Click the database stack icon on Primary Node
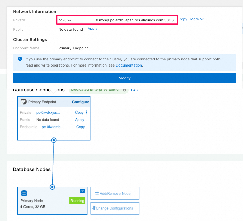This screenshot has height=221, width=243. [x=24, y=193]
